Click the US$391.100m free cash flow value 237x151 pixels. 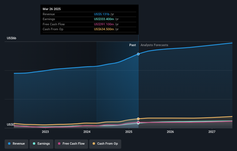(104, 24)
